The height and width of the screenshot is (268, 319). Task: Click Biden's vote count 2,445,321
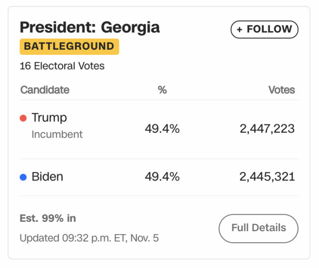[x=267, y=177]
